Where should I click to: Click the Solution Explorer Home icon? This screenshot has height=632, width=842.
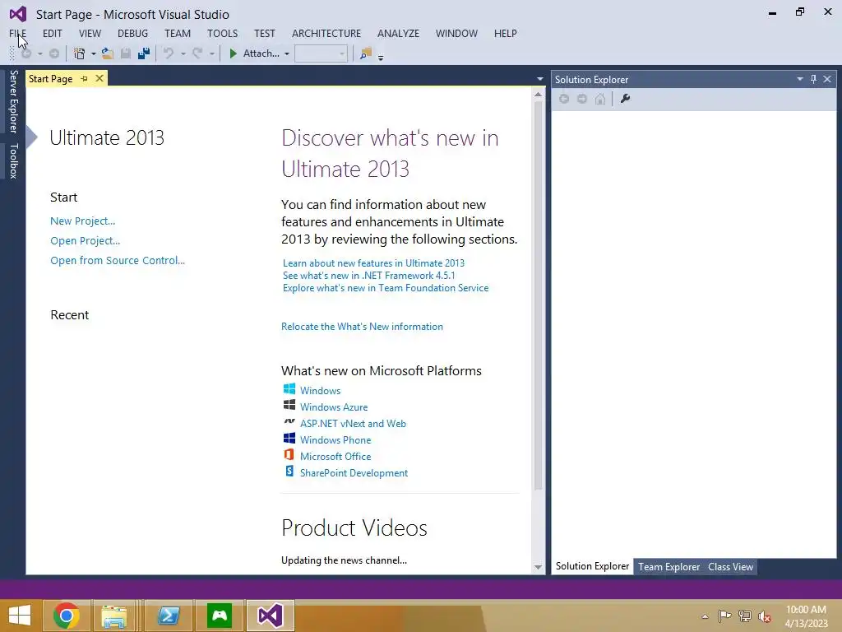pyautogui.click(x=600, y=99)
